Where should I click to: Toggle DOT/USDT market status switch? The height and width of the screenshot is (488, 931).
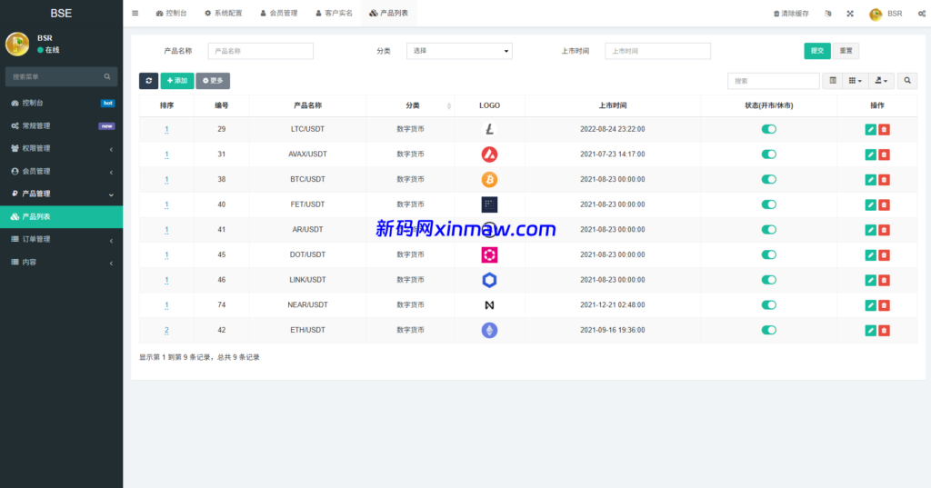769,254
